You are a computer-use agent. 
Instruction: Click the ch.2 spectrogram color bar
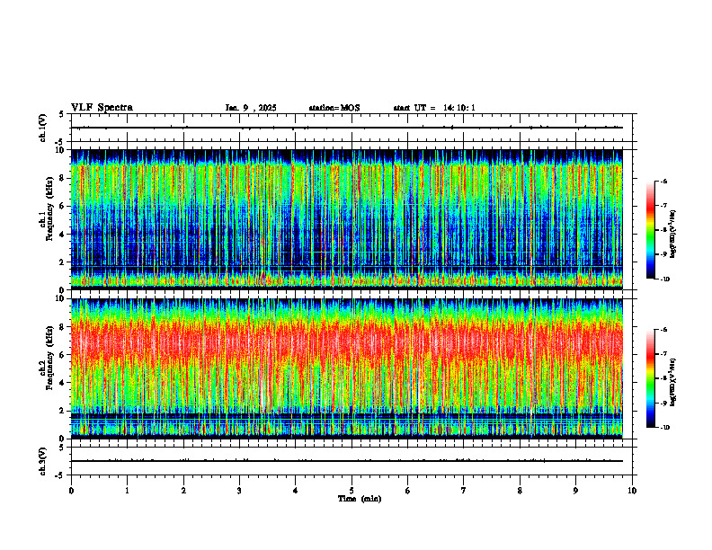click(x=650, y=378)
